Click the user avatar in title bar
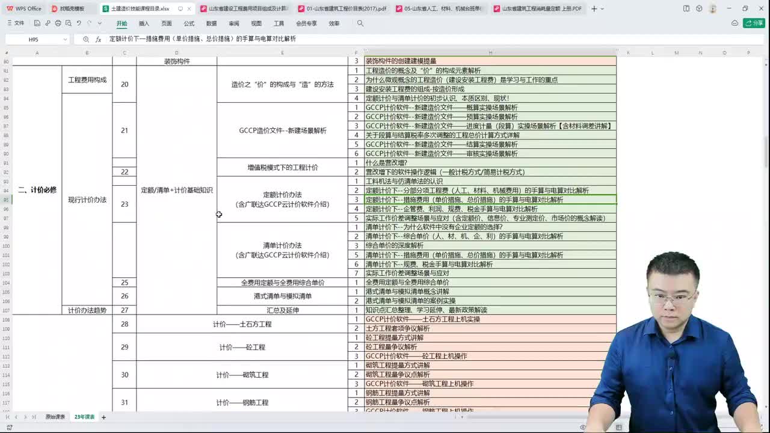The width and height of the screenshot is (770, 433). click(x=713, y=8)
